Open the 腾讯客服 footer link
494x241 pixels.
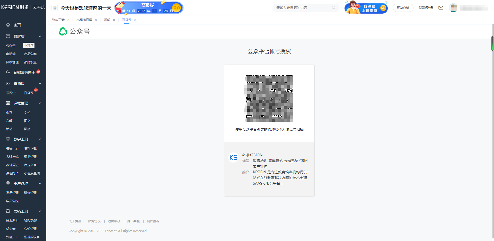pyautogui.click(x=133, y=221)
